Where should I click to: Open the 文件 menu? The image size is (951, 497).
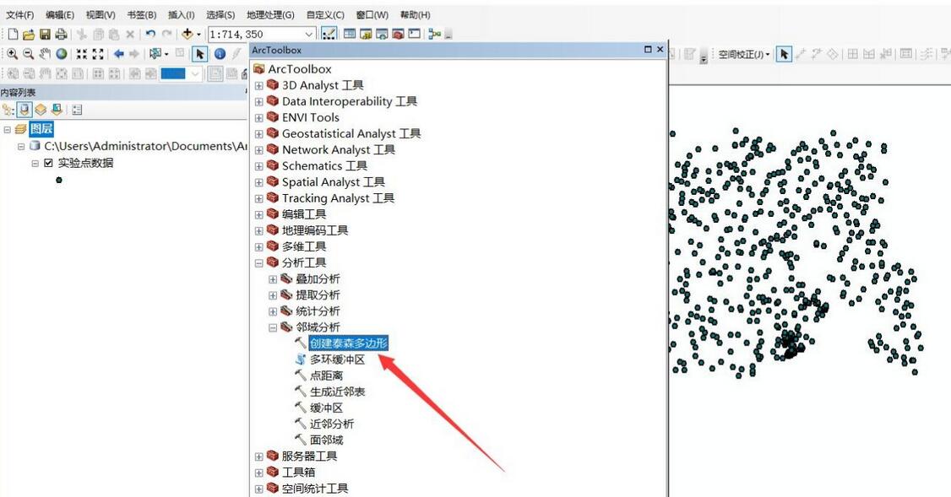20,14
